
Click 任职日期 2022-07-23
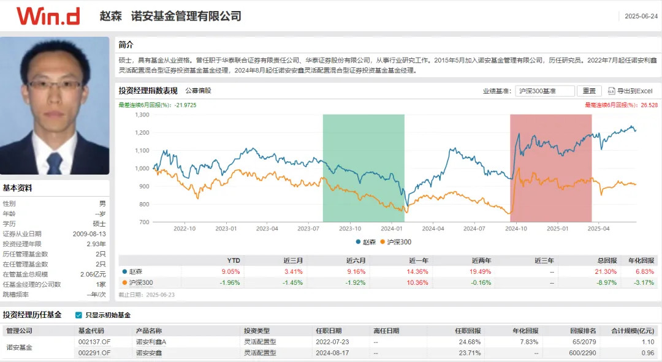coord(332,342)
